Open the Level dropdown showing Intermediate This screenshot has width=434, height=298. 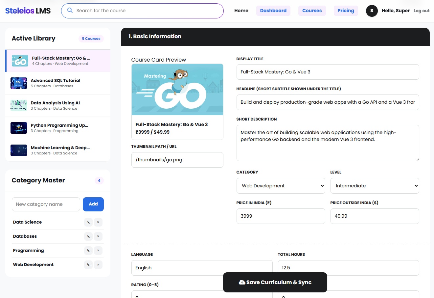click(375, 186)
